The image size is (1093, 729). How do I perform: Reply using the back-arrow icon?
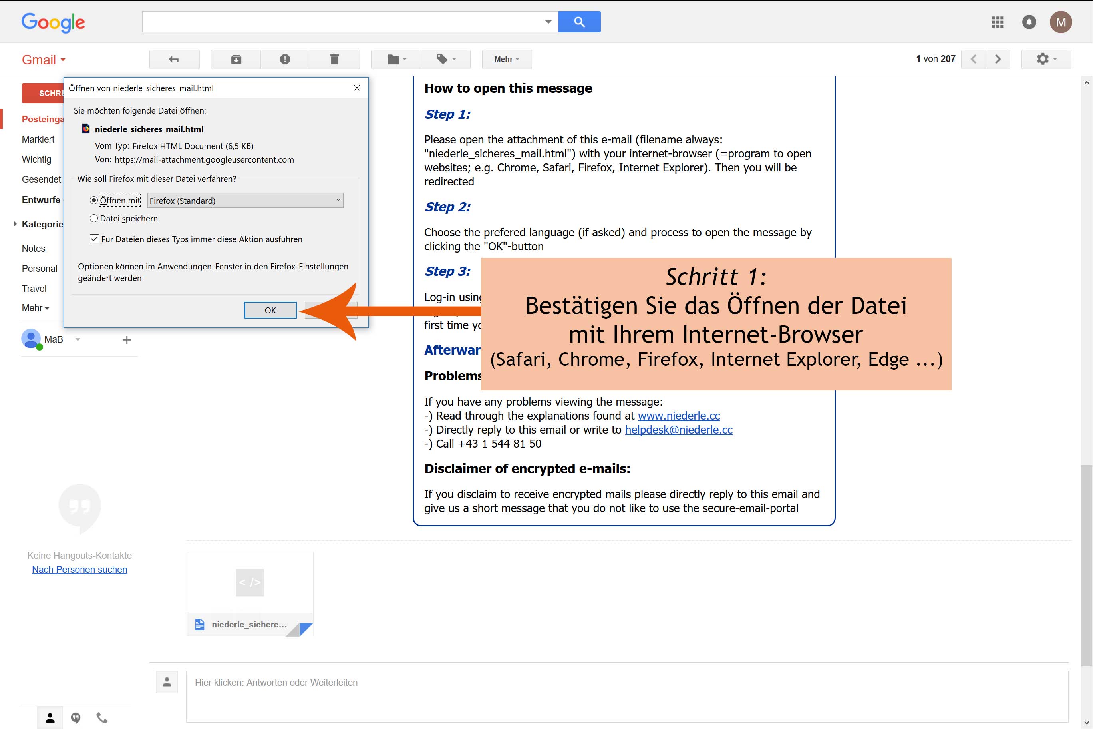pos(174,59)
